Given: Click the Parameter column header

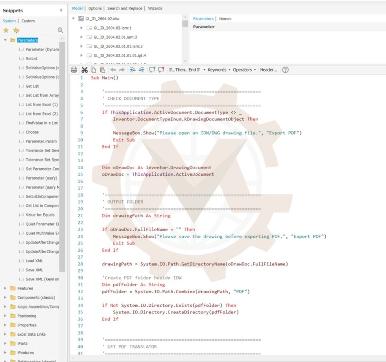Looking at the screenshot, I should (204, 27).
